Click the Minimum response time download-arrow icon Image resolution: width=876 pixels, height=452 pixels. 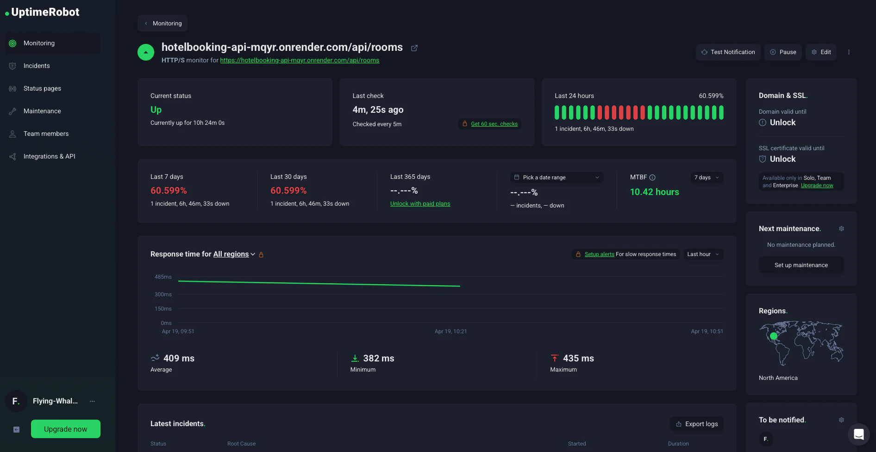pyautogui.click(x=355, y=358)
